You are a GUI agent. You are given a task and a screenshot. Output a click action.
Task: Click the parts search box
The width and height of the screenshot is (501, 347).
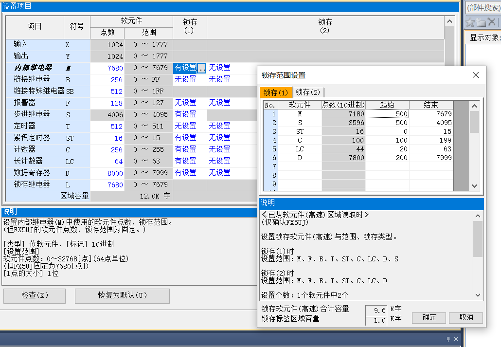click(483, 7)
